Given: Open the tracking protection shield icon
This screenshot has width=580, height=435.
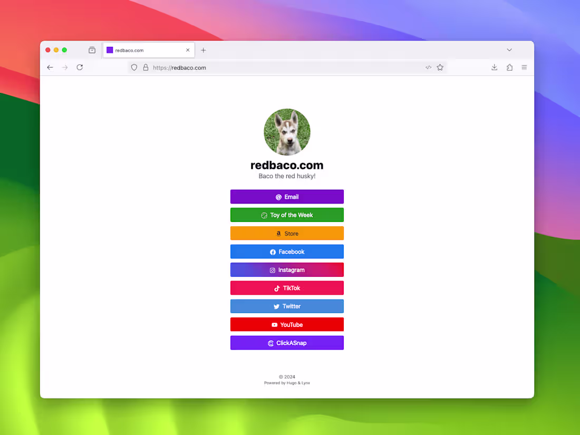Looking at the screenshot, I should [x=134, y=67].
